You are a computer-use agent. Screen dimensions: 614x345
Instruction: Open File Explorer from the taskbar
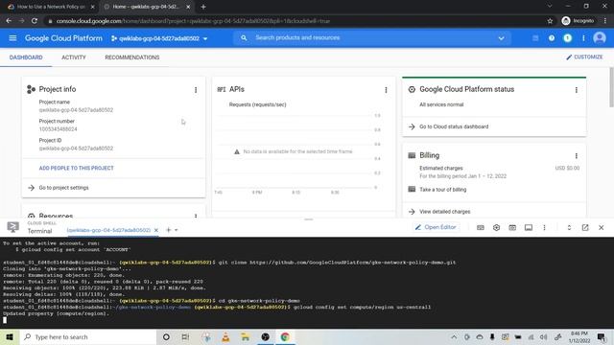click(246, 336)
